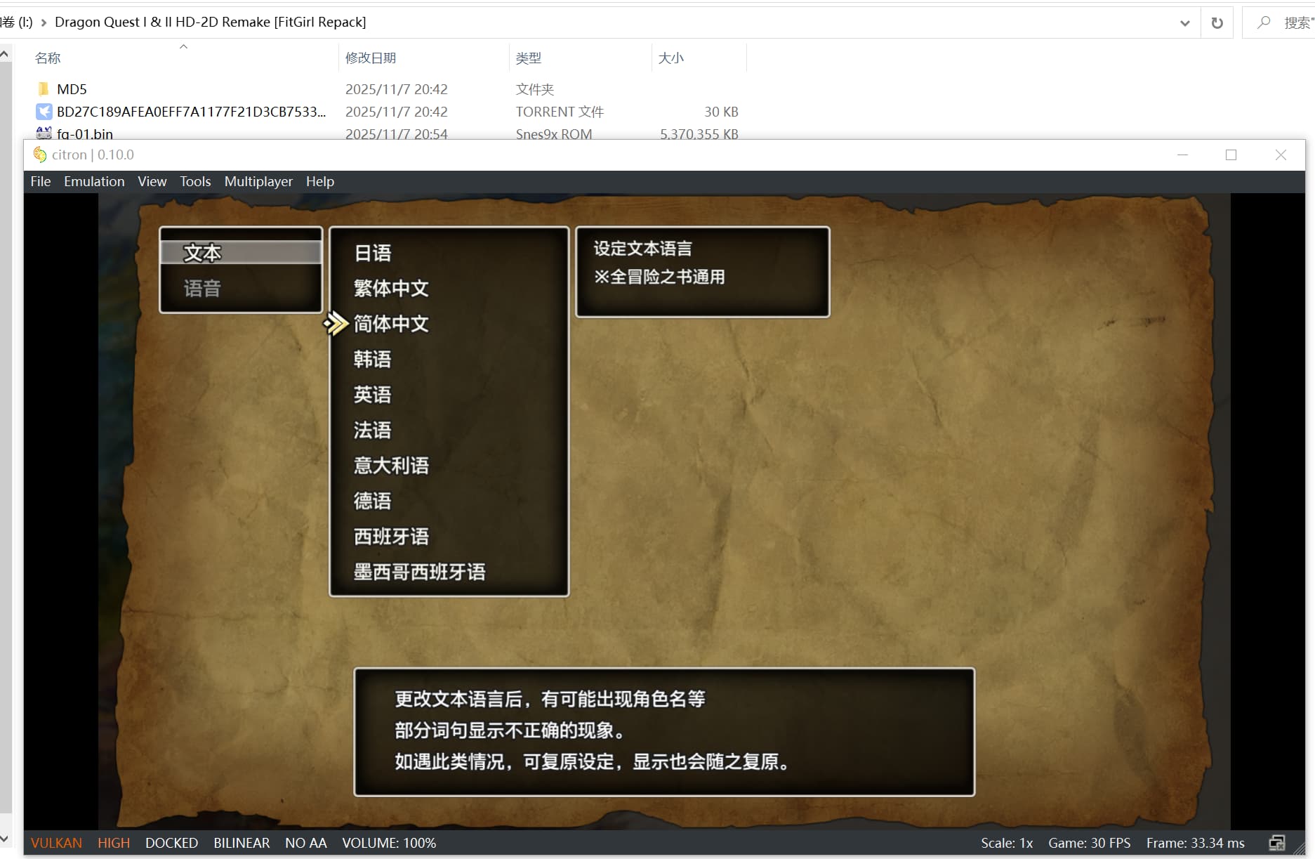Open the Emulation menu

[x=94, y=181]
